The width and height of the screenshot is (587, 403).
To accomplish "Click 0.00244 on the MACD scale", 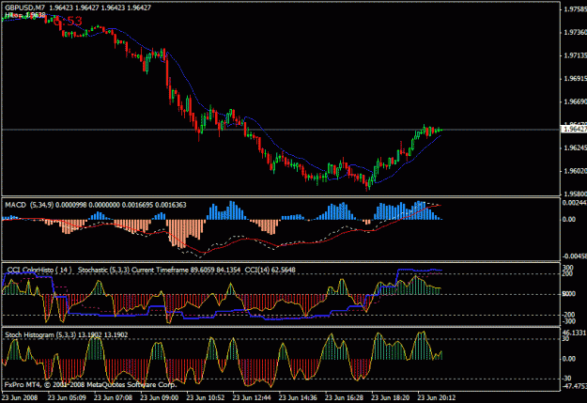I will pyautogui.click(x=575, y=203).
